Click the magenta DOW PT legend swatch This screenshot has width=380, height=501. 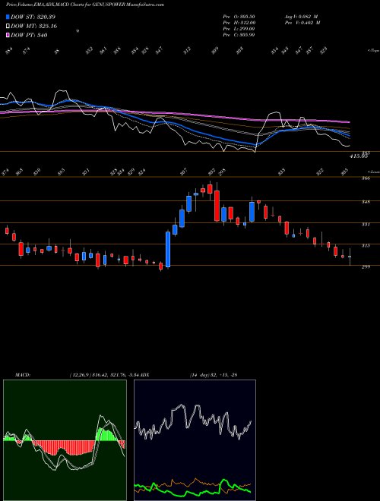(8, 35)
